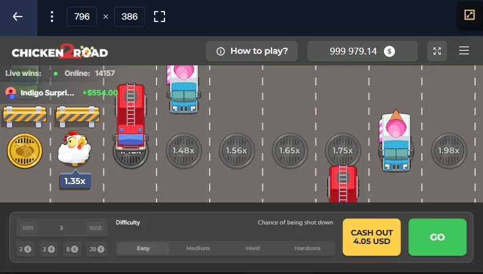Select Medium difficulty
483x274 pixels.
pos(197,248)
